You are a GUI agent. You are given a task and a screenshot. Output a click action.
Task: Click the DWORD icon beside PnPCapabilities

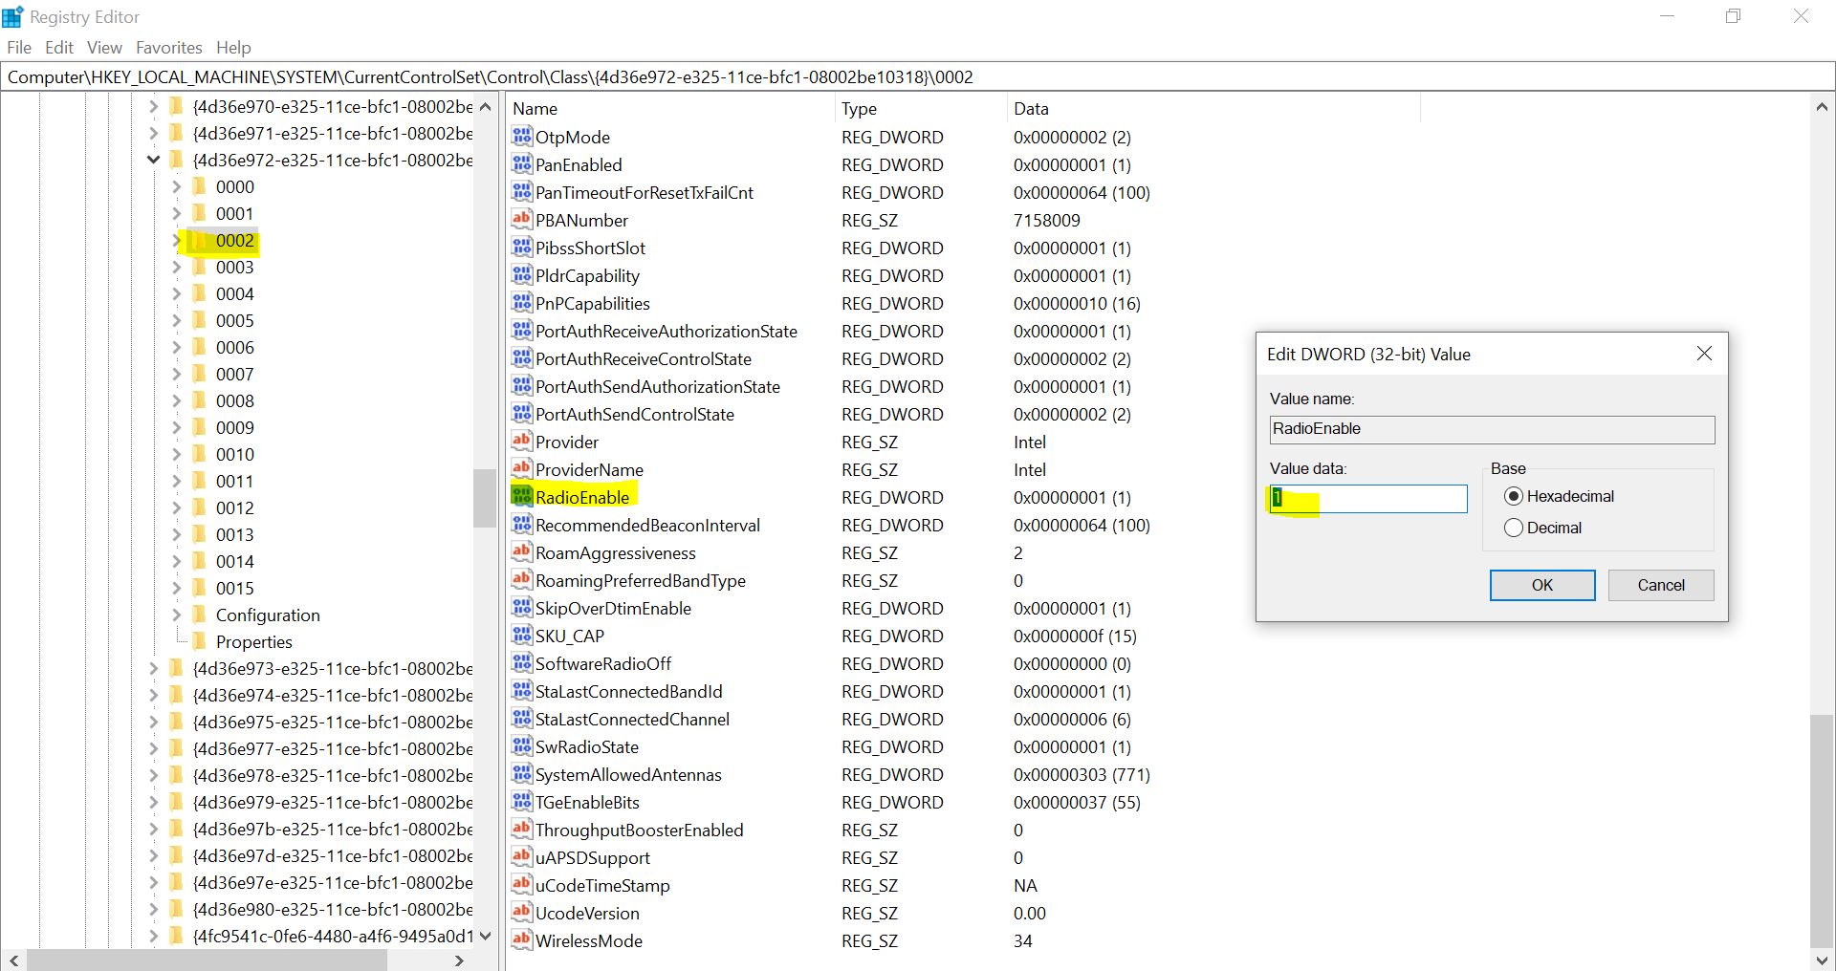[521, 302]
